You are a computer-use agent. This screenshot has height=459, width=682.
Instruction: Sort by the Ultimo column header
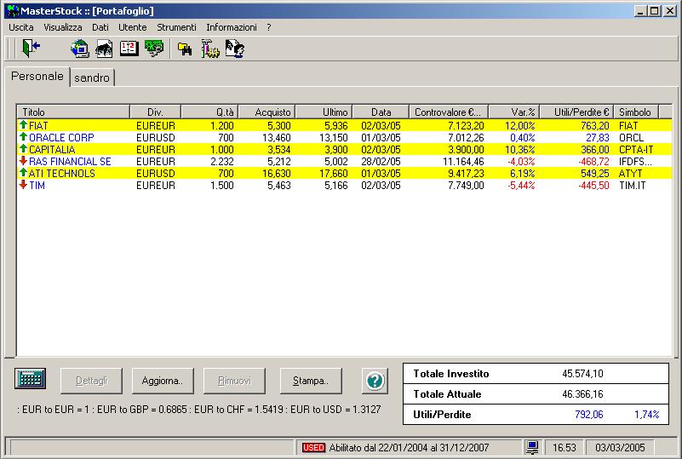324,112
